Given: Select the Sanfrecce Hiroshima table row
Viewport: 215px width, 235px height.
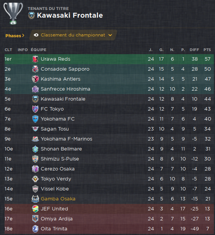Looking at the screenshot, I should pyautogui.click(x=109, y=89).
